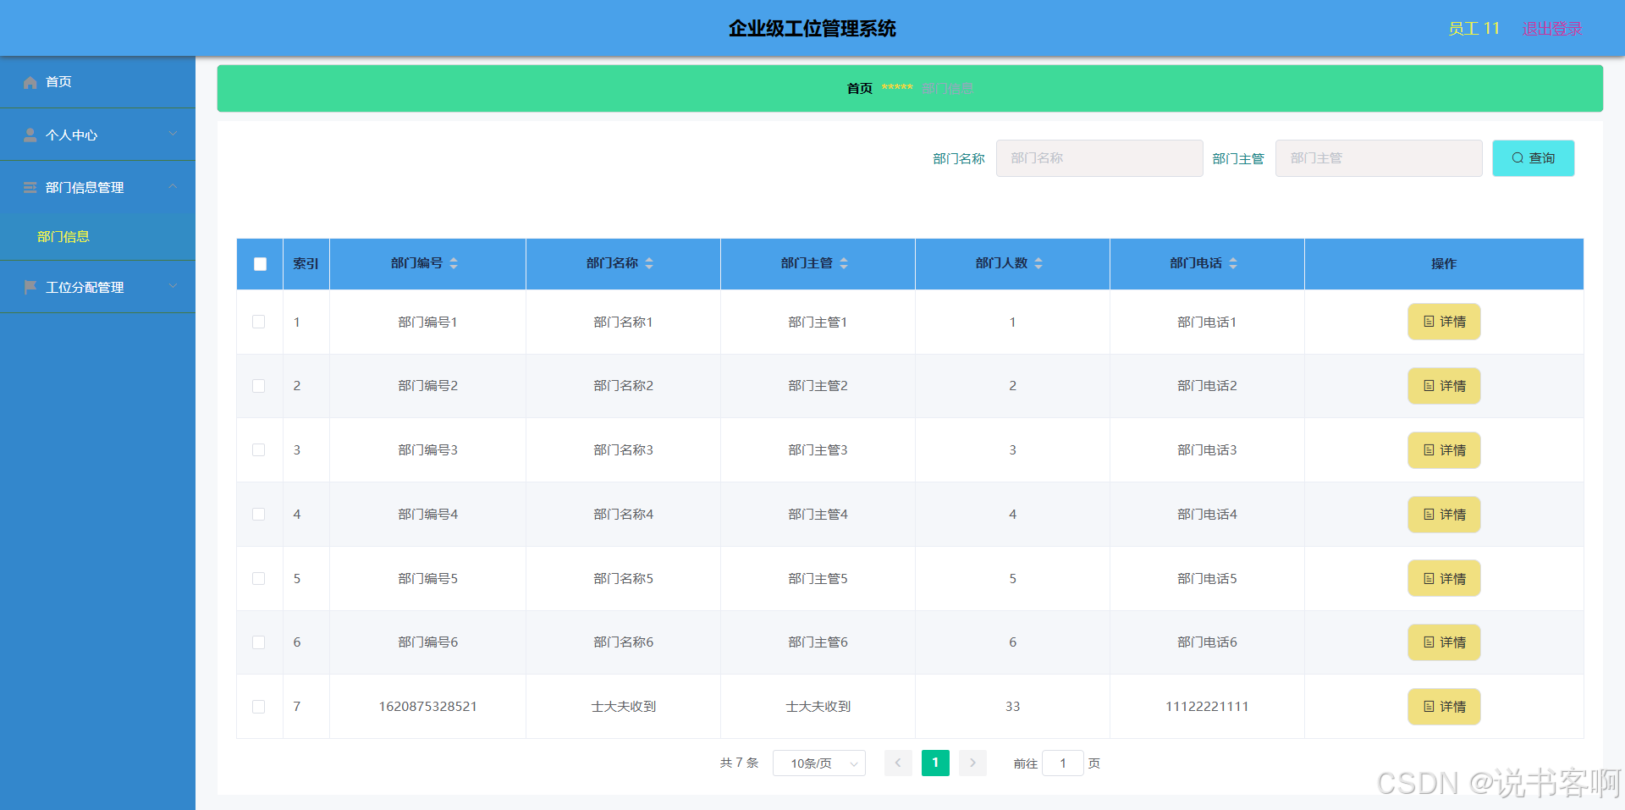The height and width of the screenshot is (810, 1625).
Task: Open 详情 for 部门编号1
Action: 1444,322
